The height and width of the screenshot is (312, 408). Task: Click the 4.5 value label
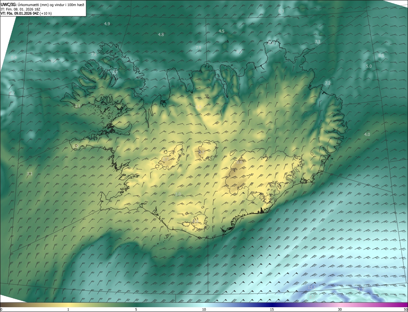pos(222,31)
